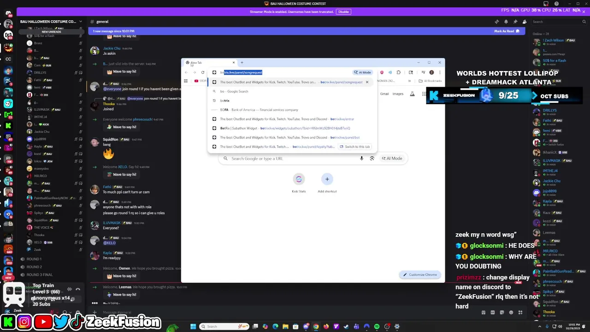Open Discord home direct messages icon
Image resolution: width=590 pixels, height=332 pixels.
8,13
